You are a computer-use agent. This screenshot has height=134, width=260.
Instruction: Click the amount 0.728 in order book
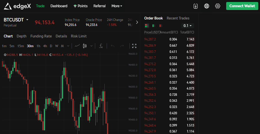tap(173, 95)
